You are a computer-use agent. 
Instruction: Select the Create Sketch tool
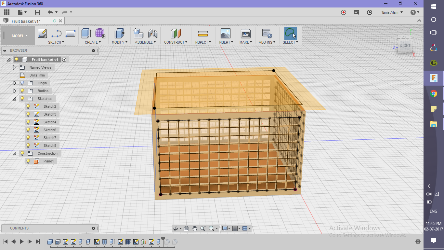(x=42, y=33)
